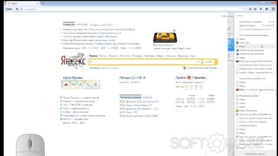Click the weather cloud icon next to Погода

(133, 78)
